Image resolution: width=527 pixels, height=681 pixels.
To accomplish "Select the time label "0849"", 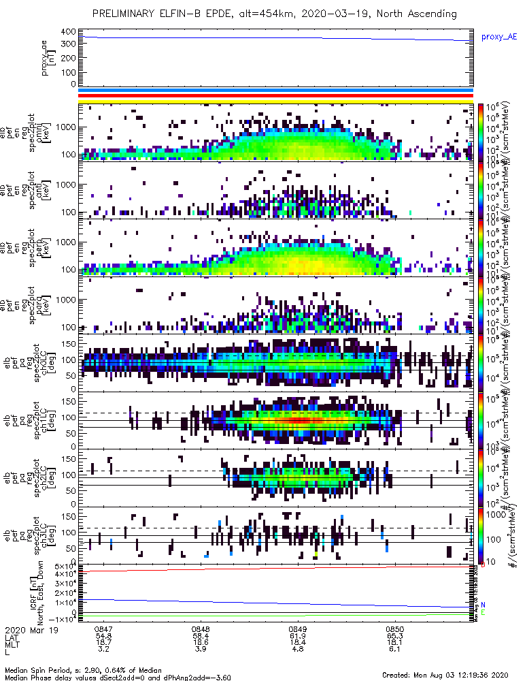I will click(298, 629).
